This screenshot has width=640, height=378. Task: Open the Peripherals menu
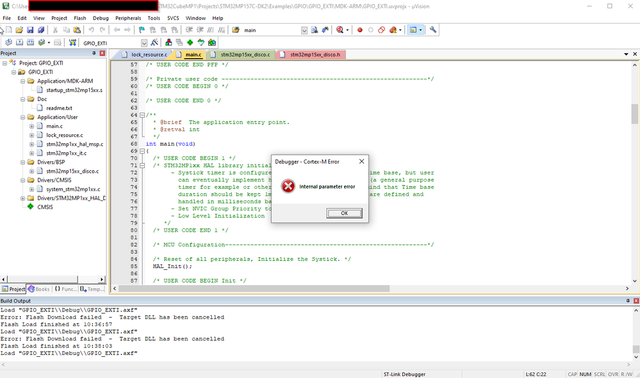(x=128, y=18)
